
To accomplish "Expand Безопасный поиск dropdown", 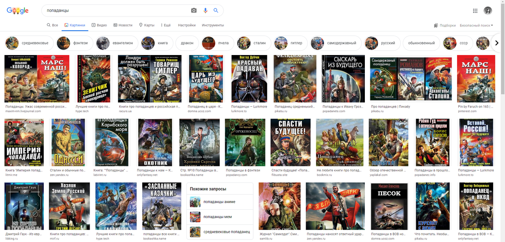I will pyautogui.click(x=476, y=25).
